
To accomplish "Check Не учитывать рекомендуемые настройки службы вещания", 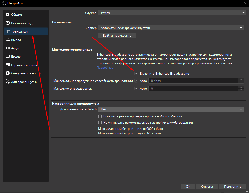I will (100, 123).
